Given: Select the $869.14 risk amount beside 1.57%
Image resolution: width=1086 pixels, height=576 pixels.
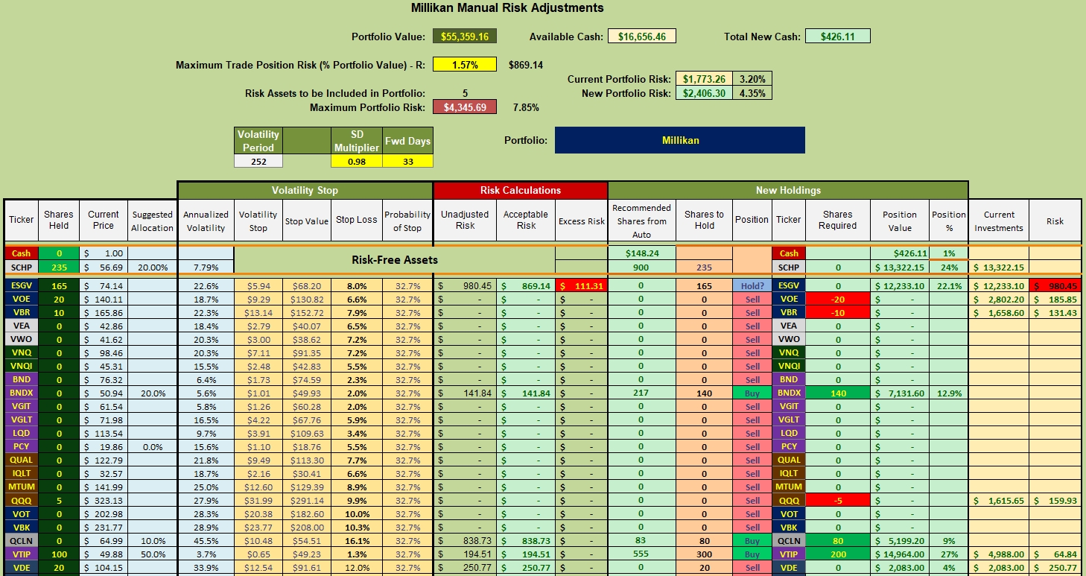Looking at the screenshot, I should coord(525,65).
